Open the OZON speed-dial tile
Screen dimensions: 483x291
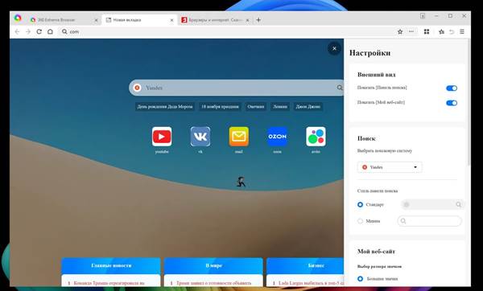click(277, 137)
